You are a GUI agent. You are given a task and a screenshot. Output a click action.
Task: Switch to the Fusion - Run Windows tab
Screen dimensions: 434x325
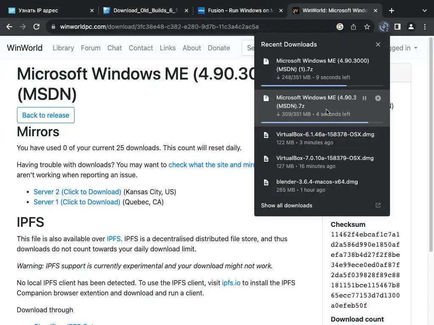click(241, 11)
